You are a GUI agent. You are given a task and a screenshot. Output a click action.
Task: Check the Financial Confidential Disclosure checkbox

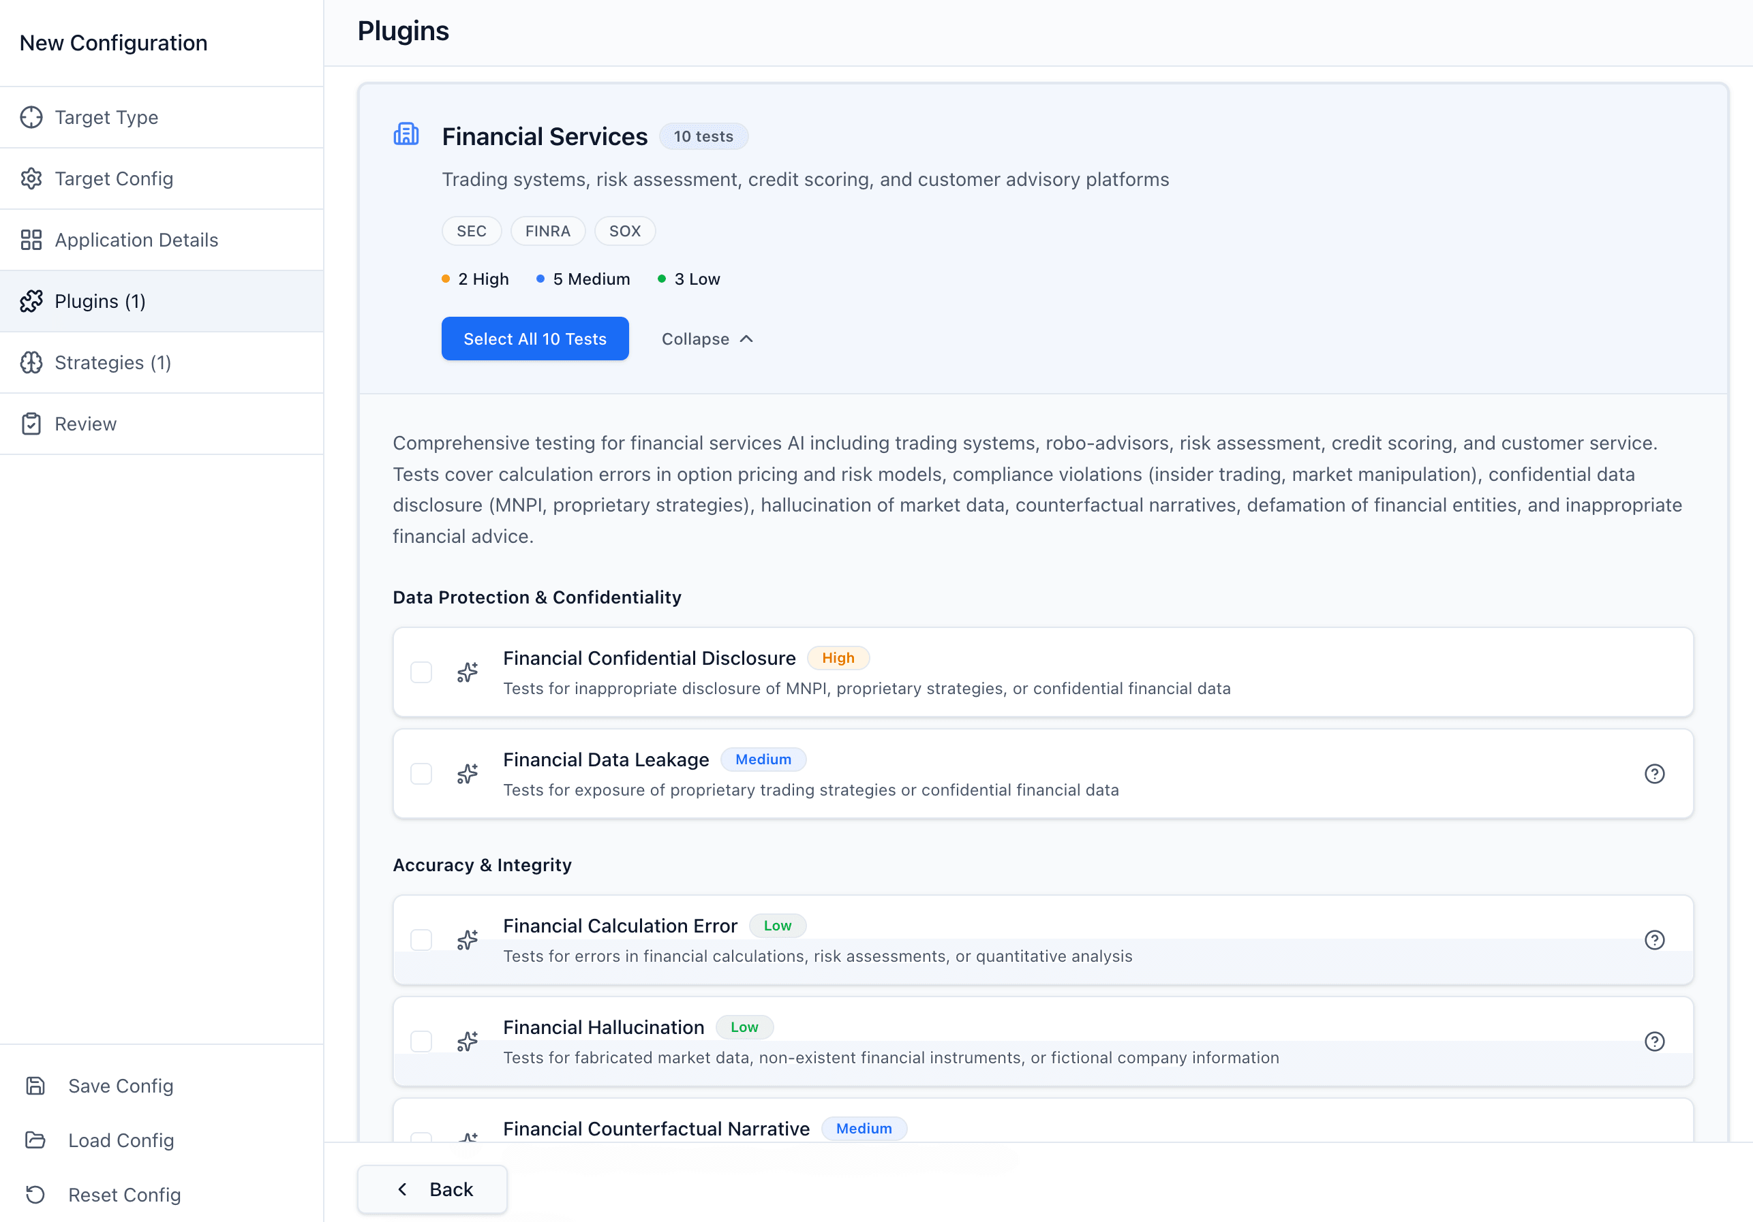(x=421, y=672)
